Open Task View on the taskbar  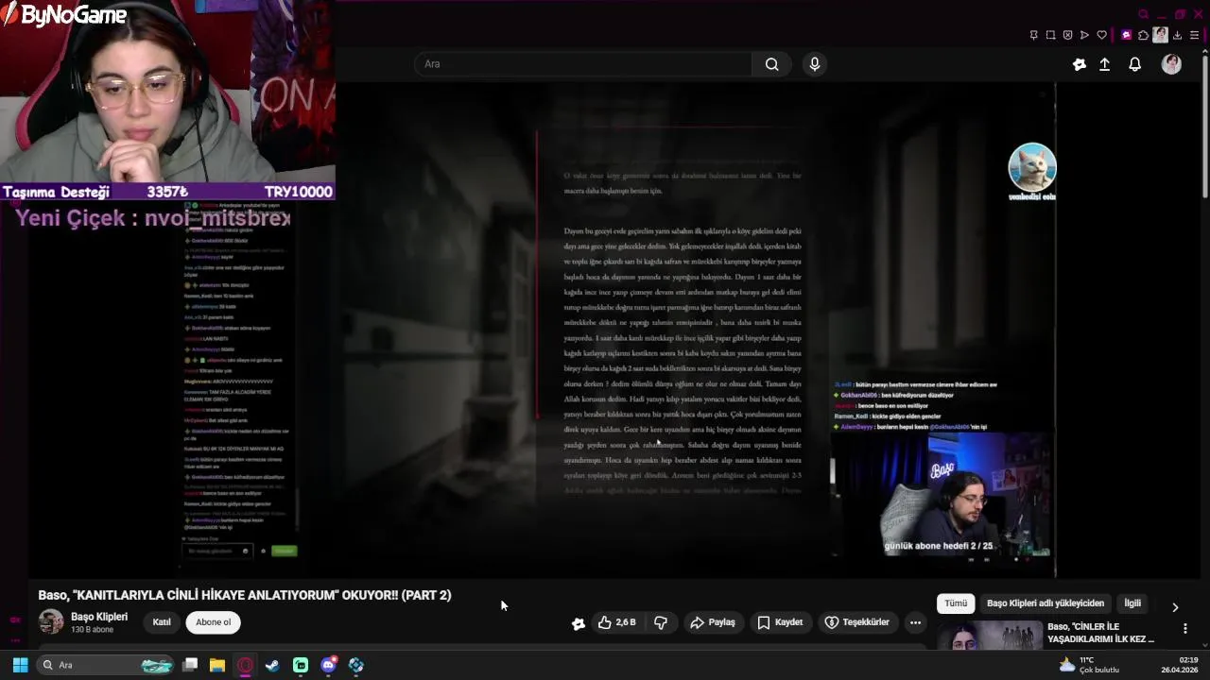coord(190,665)
